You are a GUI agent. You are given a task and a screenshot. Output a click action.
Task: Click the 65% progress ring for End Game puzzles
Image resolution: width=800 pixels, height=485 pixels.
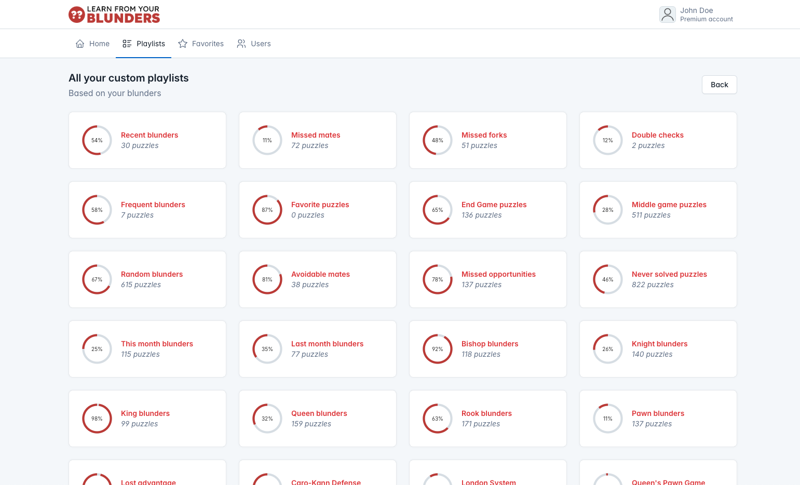coord(438,210)
